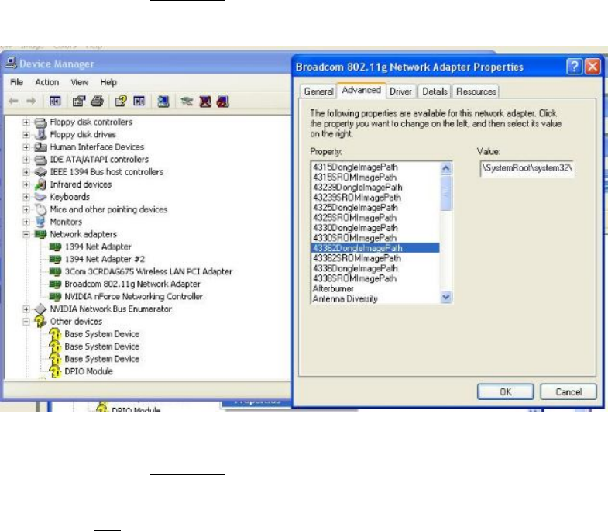
Task: Click the Infrared devices icon
Action: (x=40, y=184)
